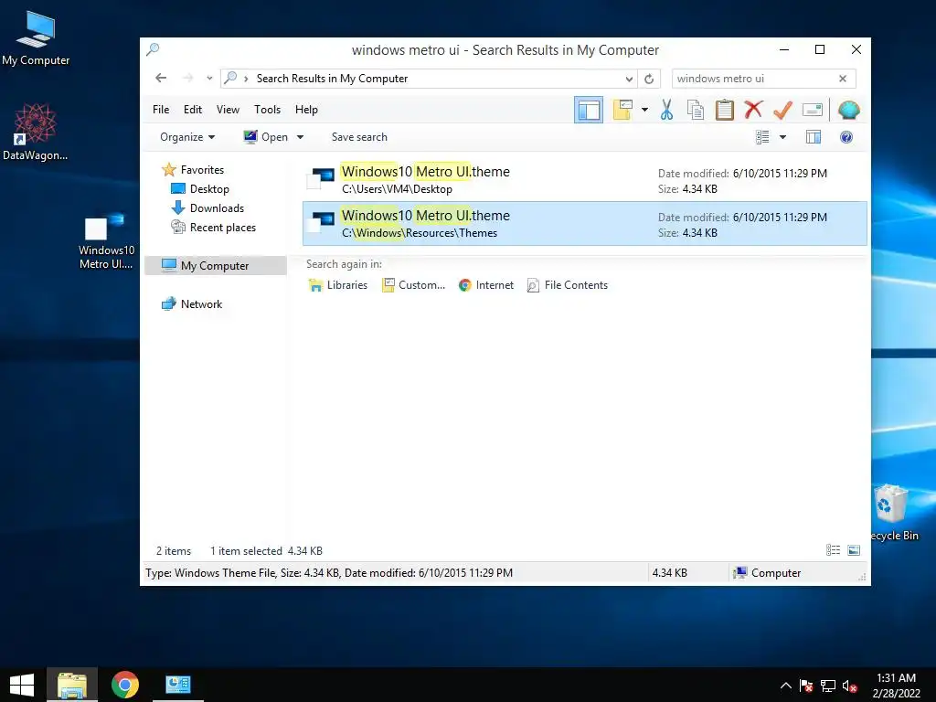This screenshot has width=936, height=702.
Task: Expand the Open button dropdown arrow
Action: coord(300,137)
